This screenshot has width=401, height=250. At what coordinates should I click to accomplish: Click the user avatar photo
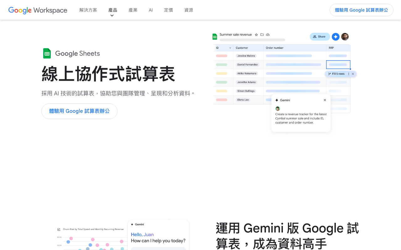345,37
